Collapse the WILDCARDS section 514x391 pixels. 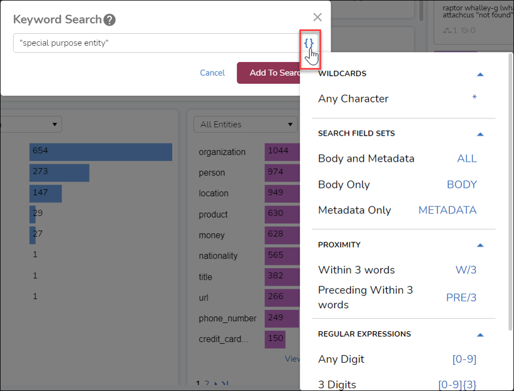click(480, 74)
